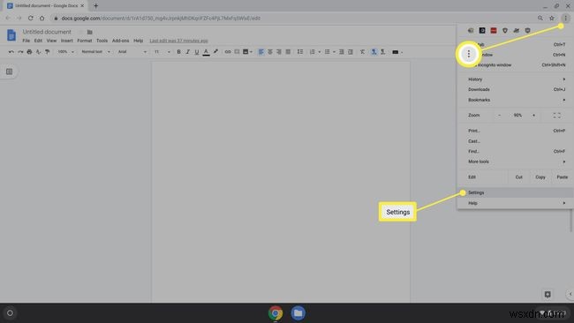Open the Normal text style dropdown
574x323 pixels.
[x=95, y=52]
